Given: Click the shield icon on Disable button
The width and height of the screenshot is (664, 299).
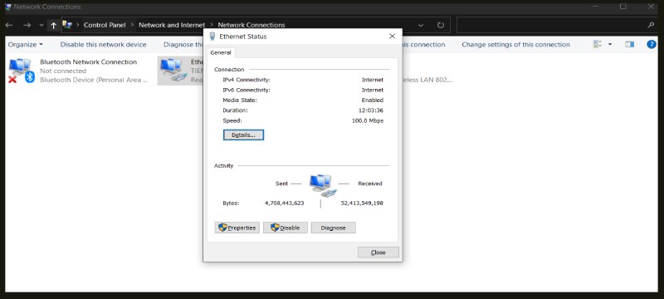Looking at the screenshot, I should coord(276,228).
